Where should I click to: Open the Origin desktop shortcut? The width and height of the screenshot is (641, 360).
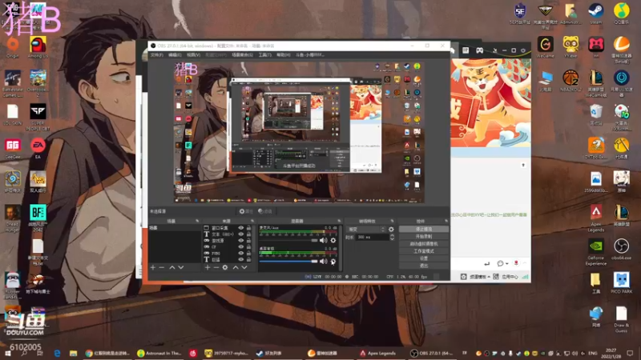13,47
